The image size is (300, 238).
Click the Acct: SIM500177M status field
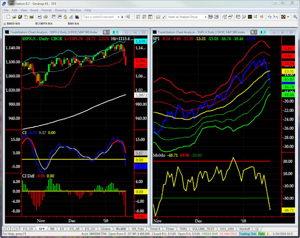click(x=94, y=234)
